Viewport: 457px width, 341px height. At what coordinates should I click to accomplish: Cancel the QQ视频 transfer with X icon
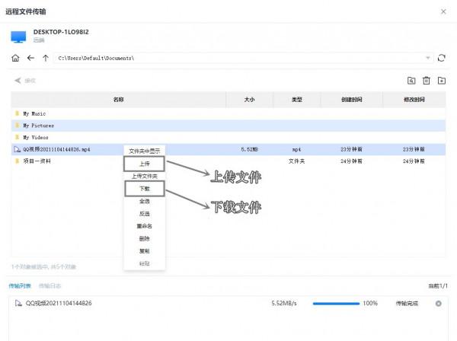coord(438,304)
